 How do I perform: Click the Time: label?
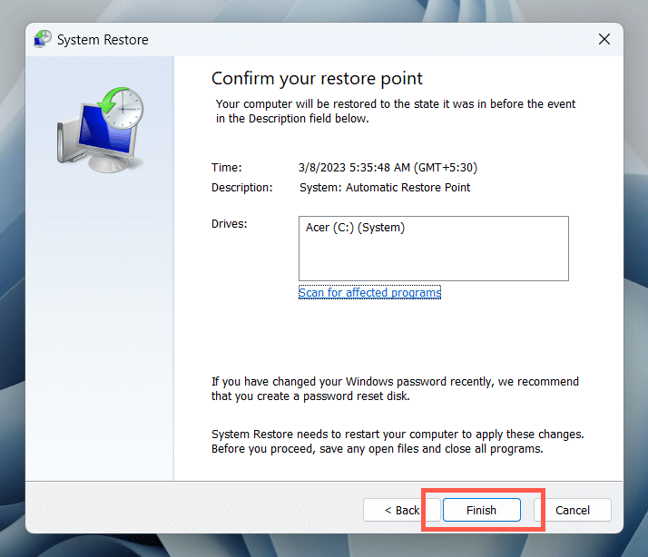227,168
